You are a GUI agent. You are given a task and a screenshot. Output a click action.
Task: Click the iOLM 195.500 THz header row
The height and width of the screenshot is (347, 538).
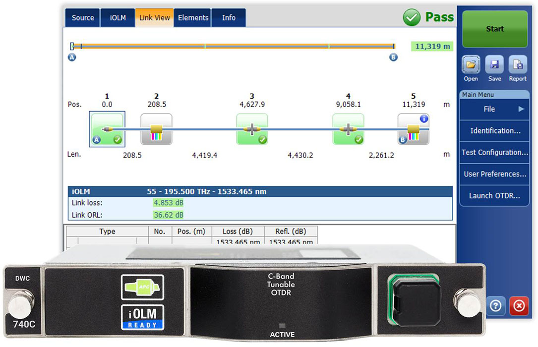[260, 192]
